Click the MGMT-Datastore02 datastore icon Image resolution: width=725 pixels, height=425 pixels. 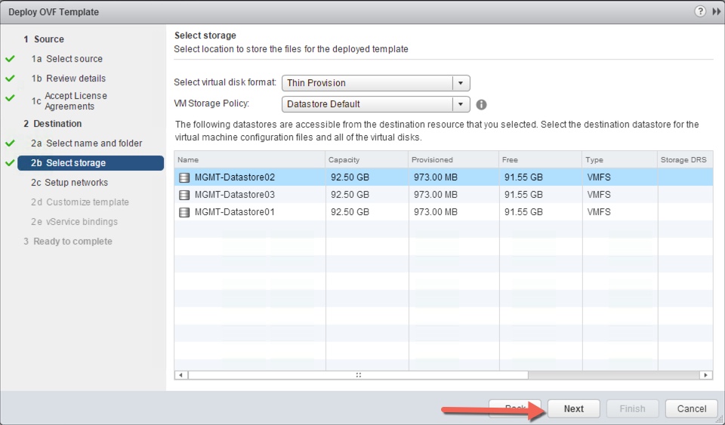tap(184, 177)
